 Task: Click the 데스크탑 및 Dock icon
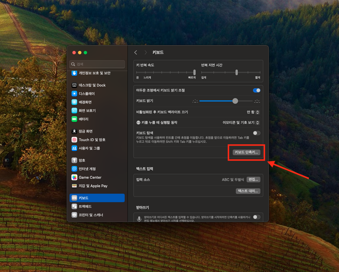pos(74,85)
